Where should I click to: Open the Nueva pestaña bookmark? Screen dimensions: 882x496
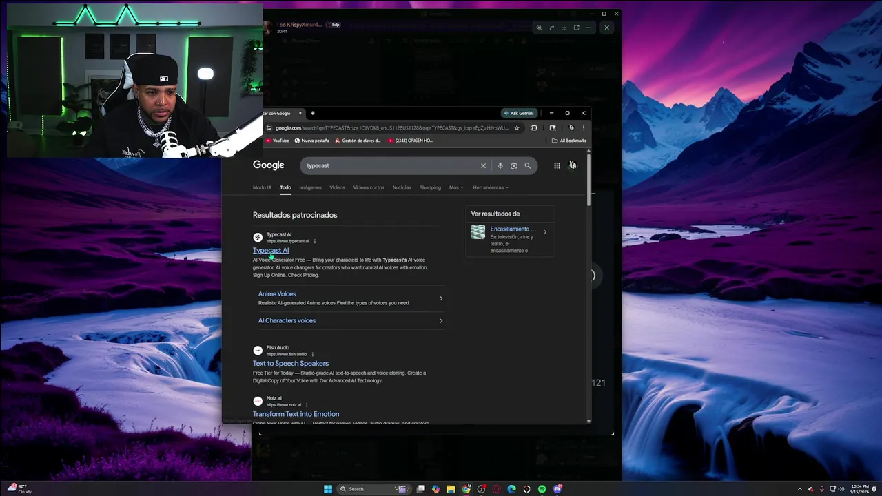(312, 141)
